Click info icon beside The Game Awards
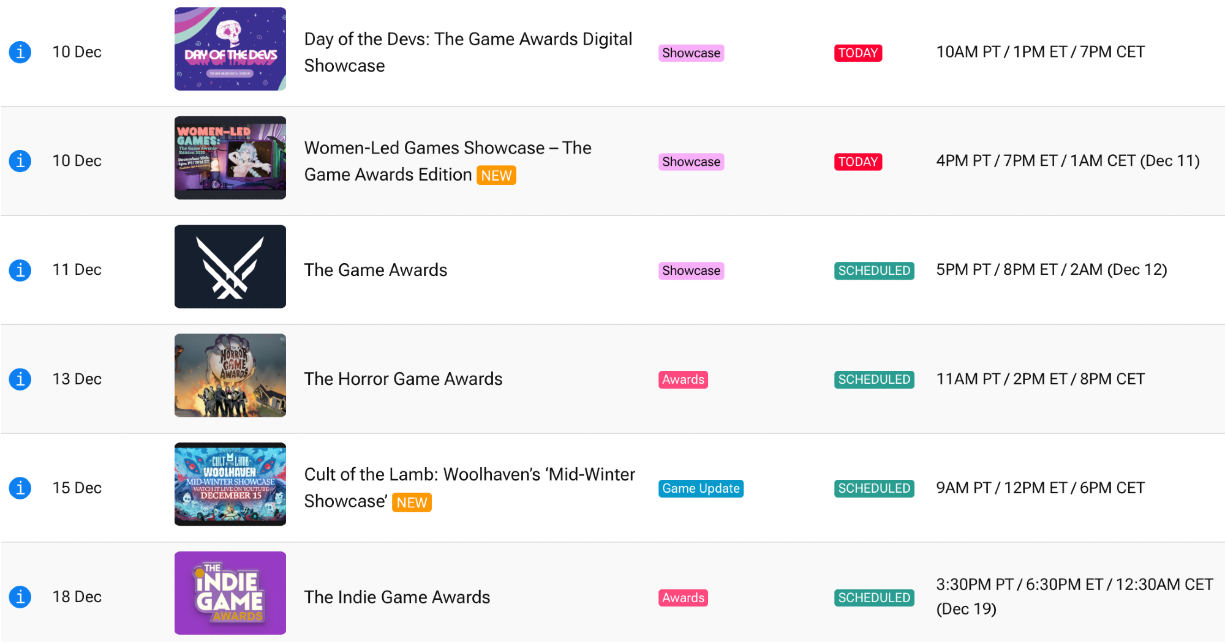The image size is (1225, 642). click(x=20, y=270)
